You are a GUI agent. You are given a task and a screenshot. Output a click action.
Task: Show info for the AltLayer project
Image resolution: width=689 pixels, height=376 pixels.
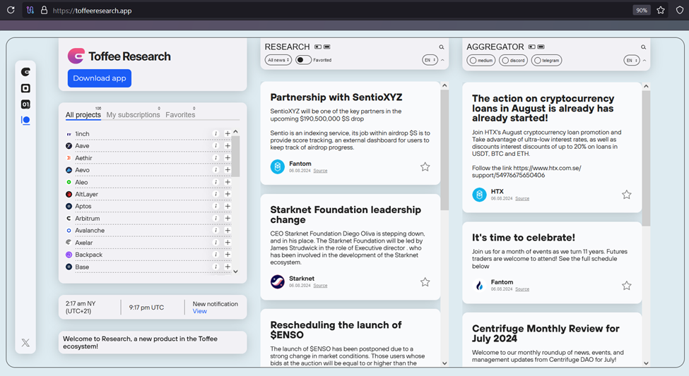coord(216,194)
